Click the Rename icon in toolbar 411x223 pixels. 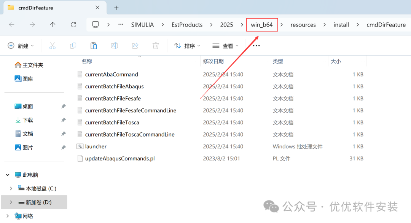coord(114,46)
